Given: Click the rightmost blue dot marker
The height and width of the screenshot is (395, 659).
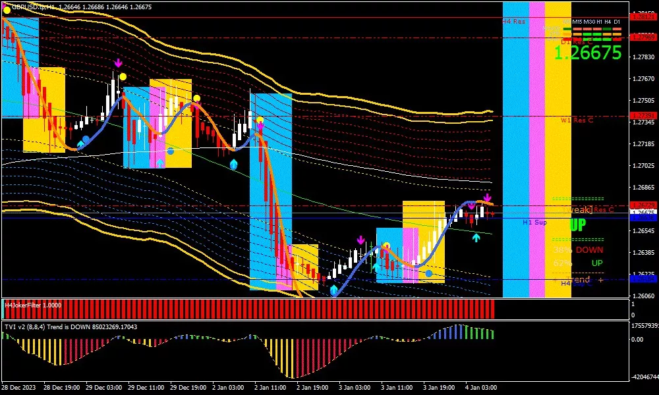Looking at the screenshot, I should click(x=429, y=273).
